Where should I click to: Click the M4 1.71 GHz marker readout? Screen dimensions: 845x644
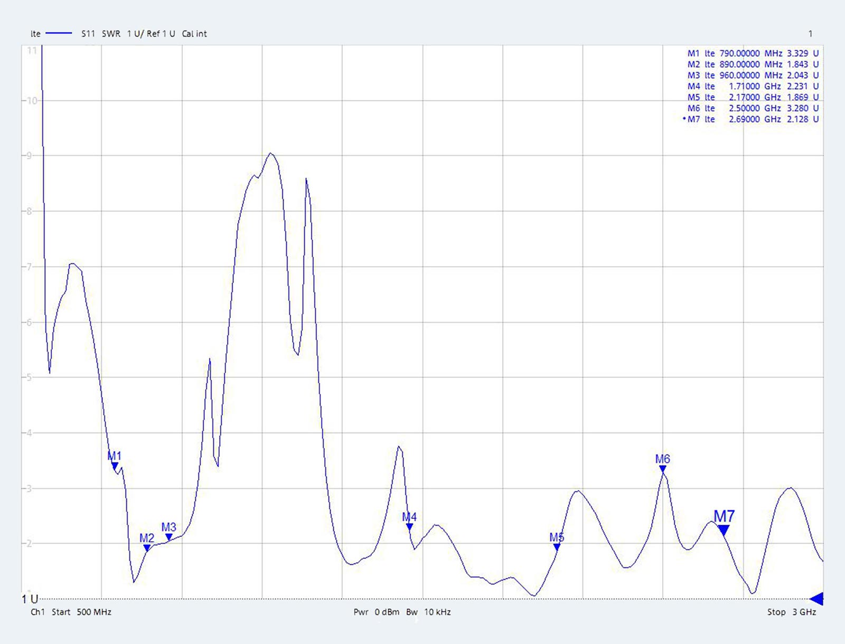[753, 87]
